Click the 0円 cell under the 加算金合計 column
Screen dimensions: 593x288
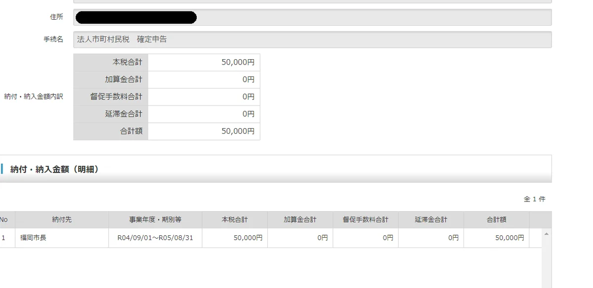click(x=300, y=238)
